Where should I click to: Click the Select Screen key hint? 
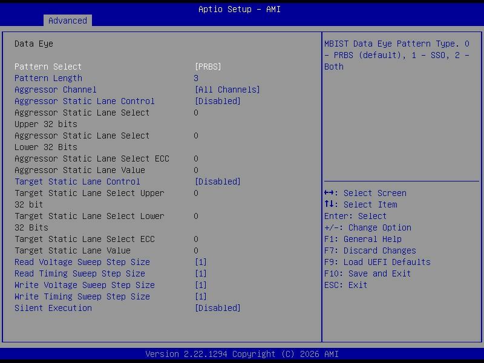365,193
